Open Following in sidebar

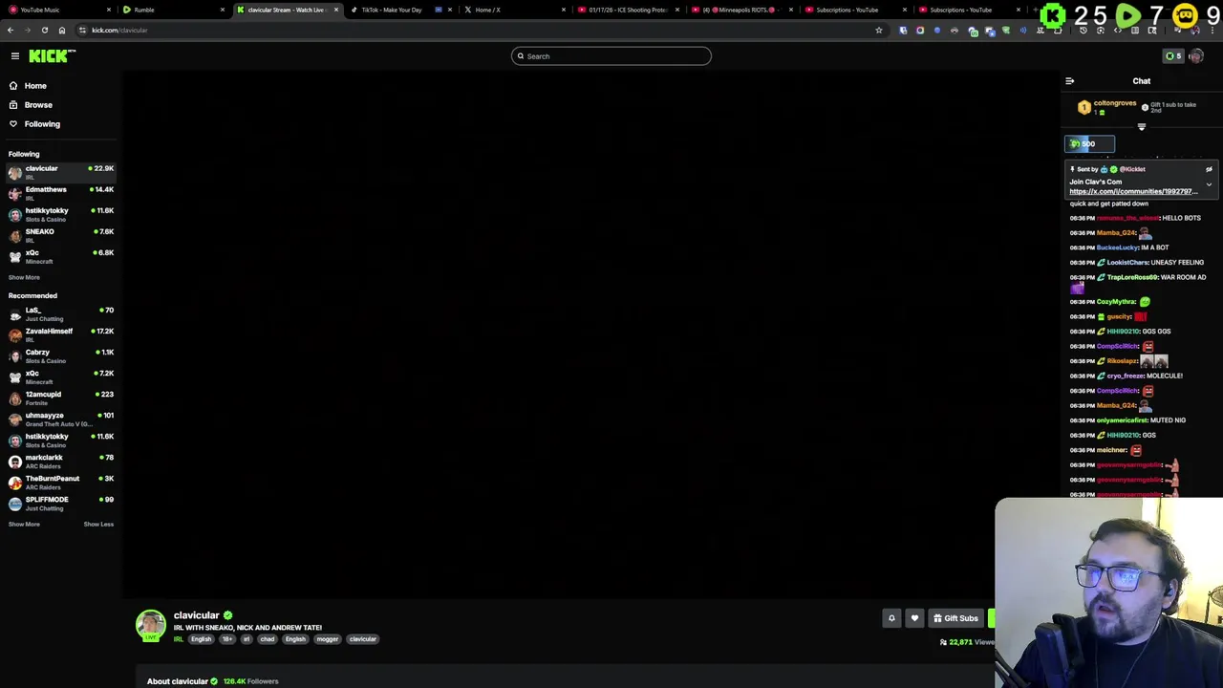[42, 124]
